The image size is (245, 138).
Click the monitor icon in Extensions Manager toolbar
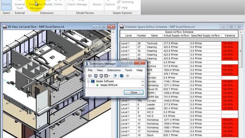point(101,76)
